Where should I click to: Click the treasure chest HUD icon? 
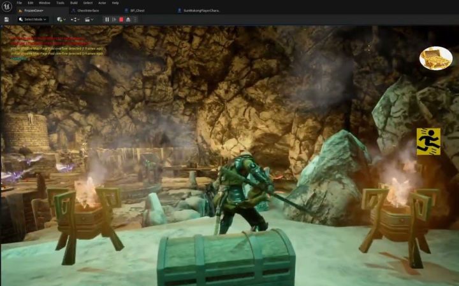coord(436,58)
